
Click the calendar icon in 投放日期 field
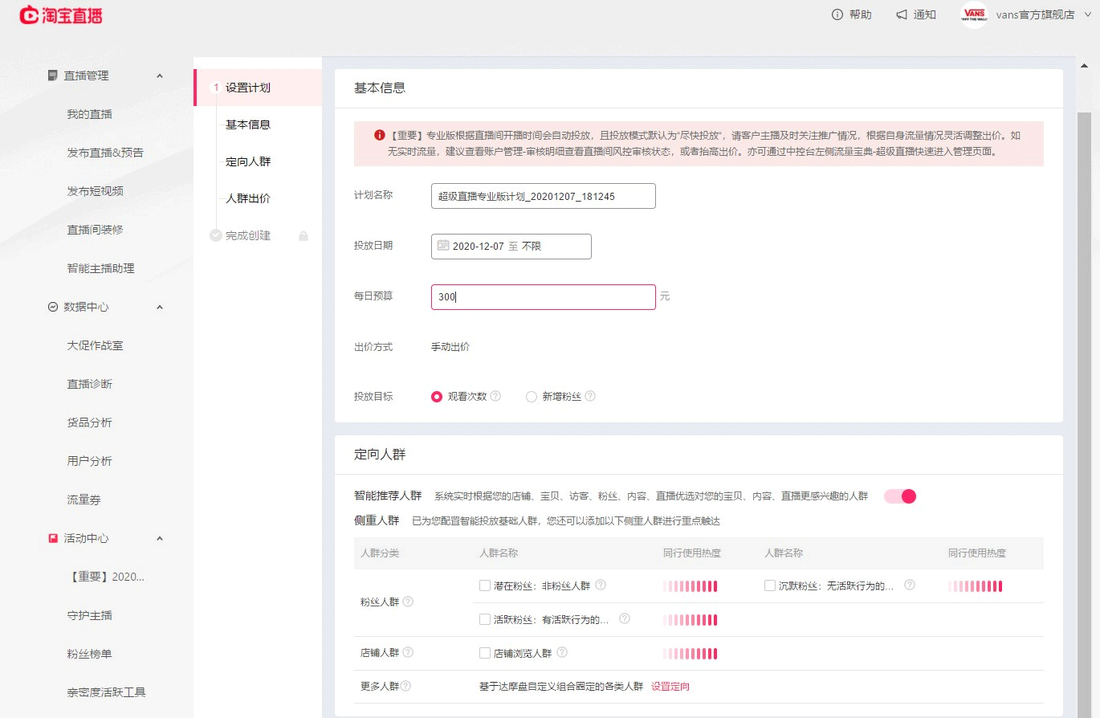(442, 246)
